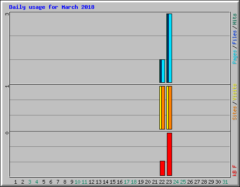The width and height of the screenshot is (240, 187).
Task: Click the y-axis value '0'
Action: [x=7, y=133]
